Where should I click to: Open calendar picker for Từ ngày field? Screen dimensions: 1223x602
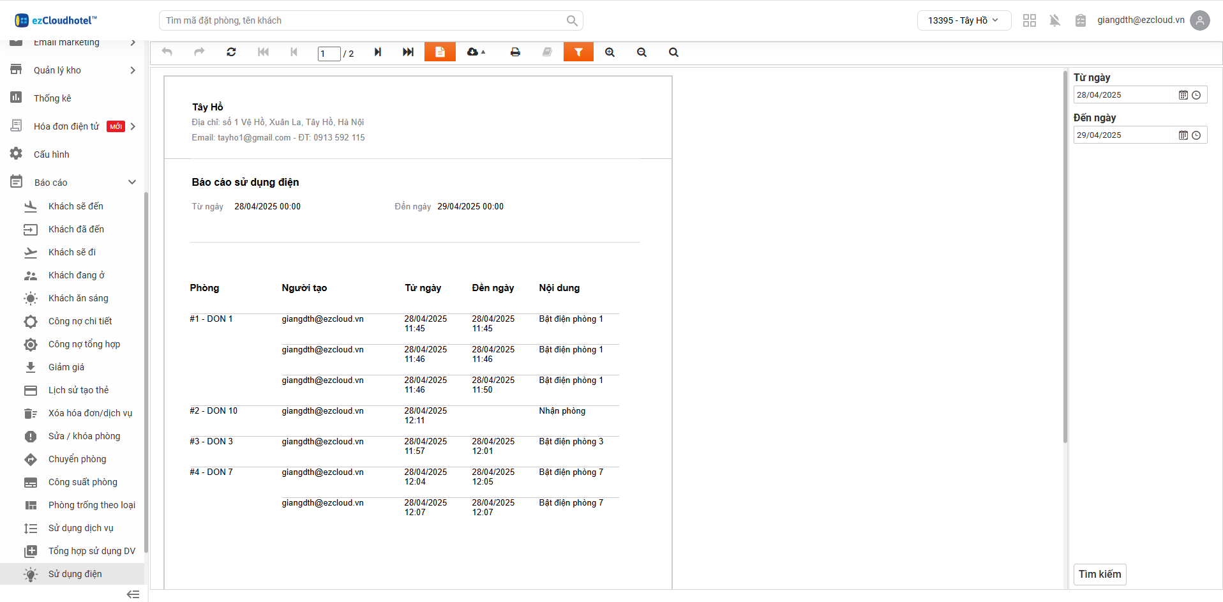[x=1183, y=95]
